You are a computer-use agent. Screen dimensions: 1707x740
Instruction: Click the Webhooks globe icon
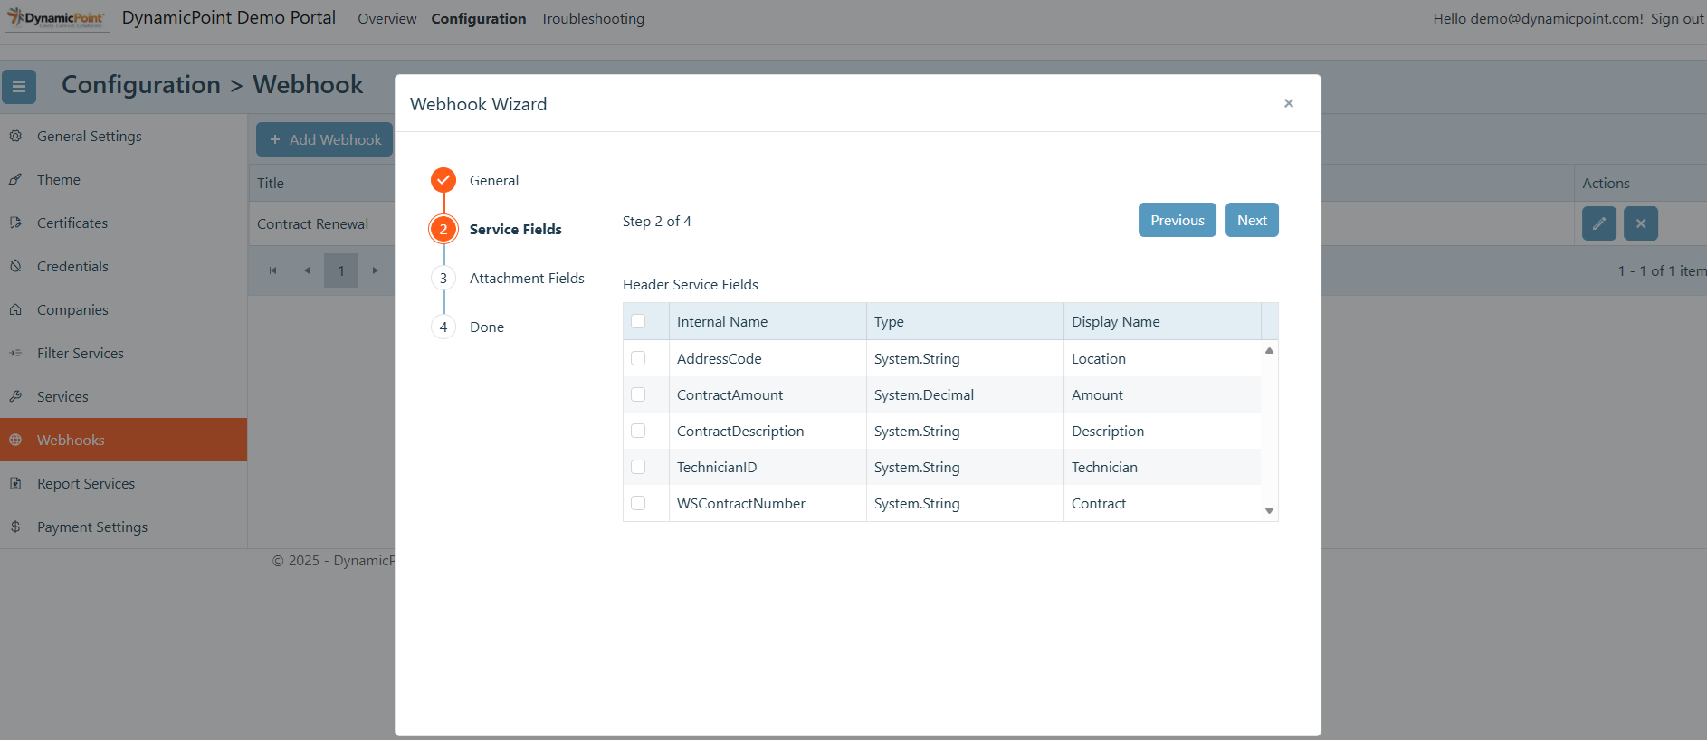tap(15, 440)
